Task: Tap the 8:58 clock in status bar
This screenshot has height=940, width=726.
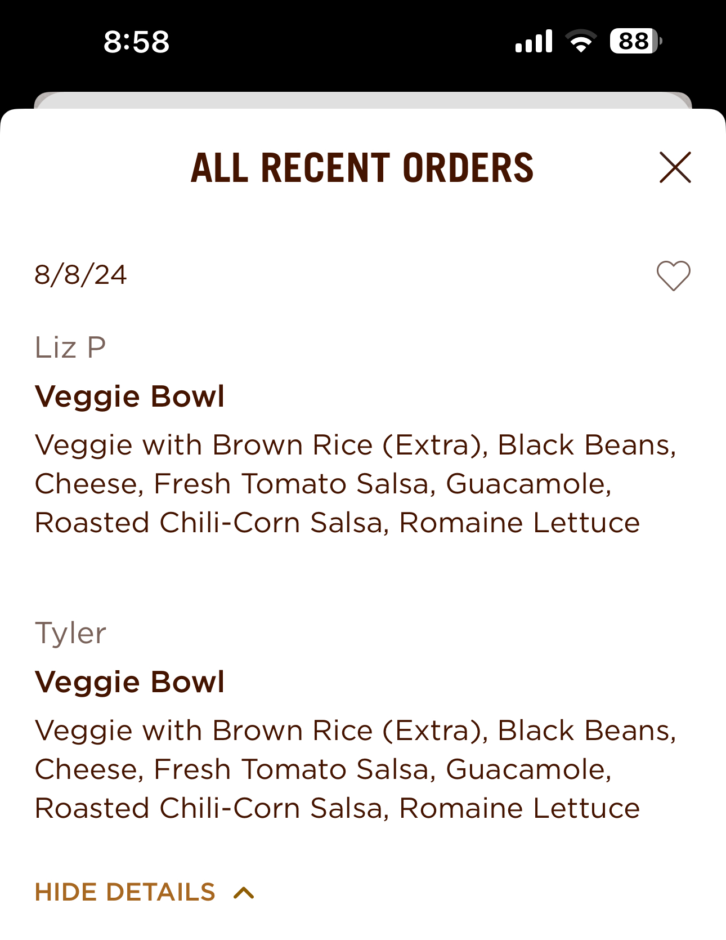Action: click(x=136, y=42)
